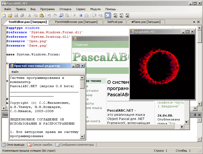Open the tab list dropdown arrow
The image size is (203, 154).
pos(194,22)
